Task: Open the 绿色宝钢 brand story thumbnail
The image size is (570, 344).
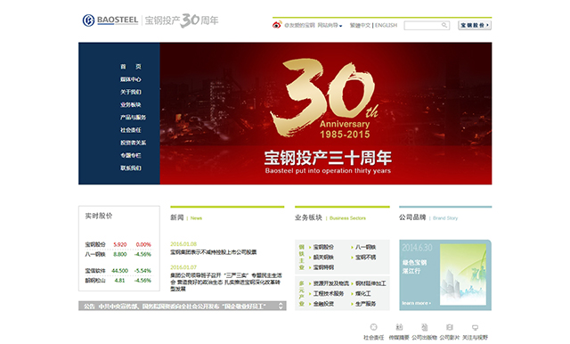Action: tap(463, 274)
